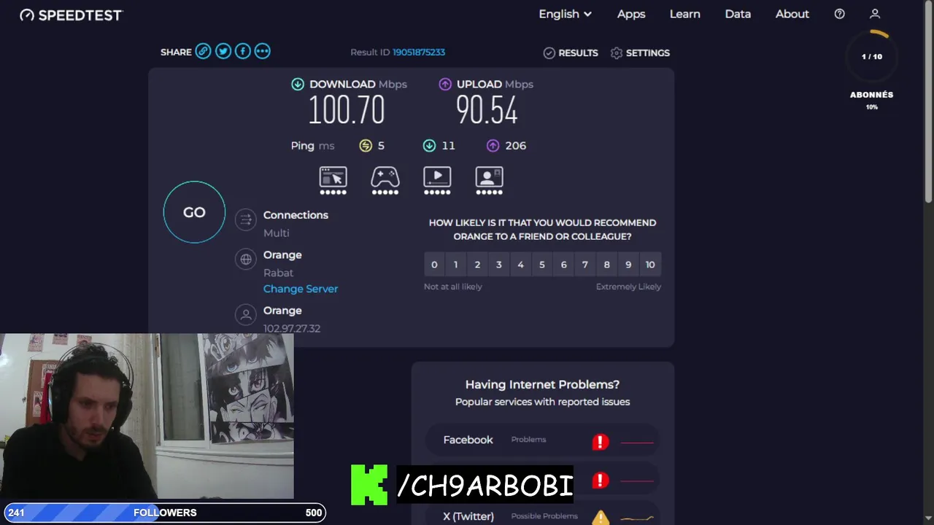Click the download arrow icon
This screenshot has height=525, width=934.
[x=298, y=84]
